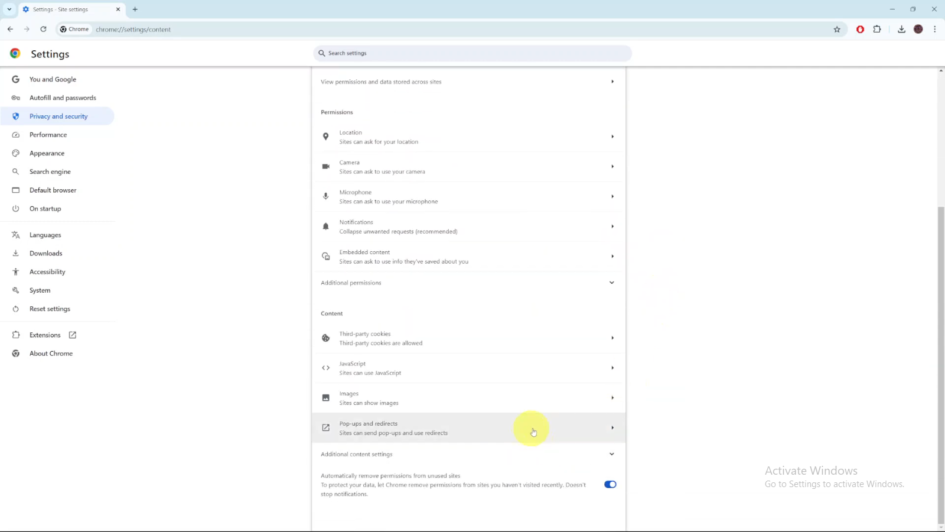Open Pop-ups and redirects row arrow
The image size is (945, 532).
click(x=612, y=427)
